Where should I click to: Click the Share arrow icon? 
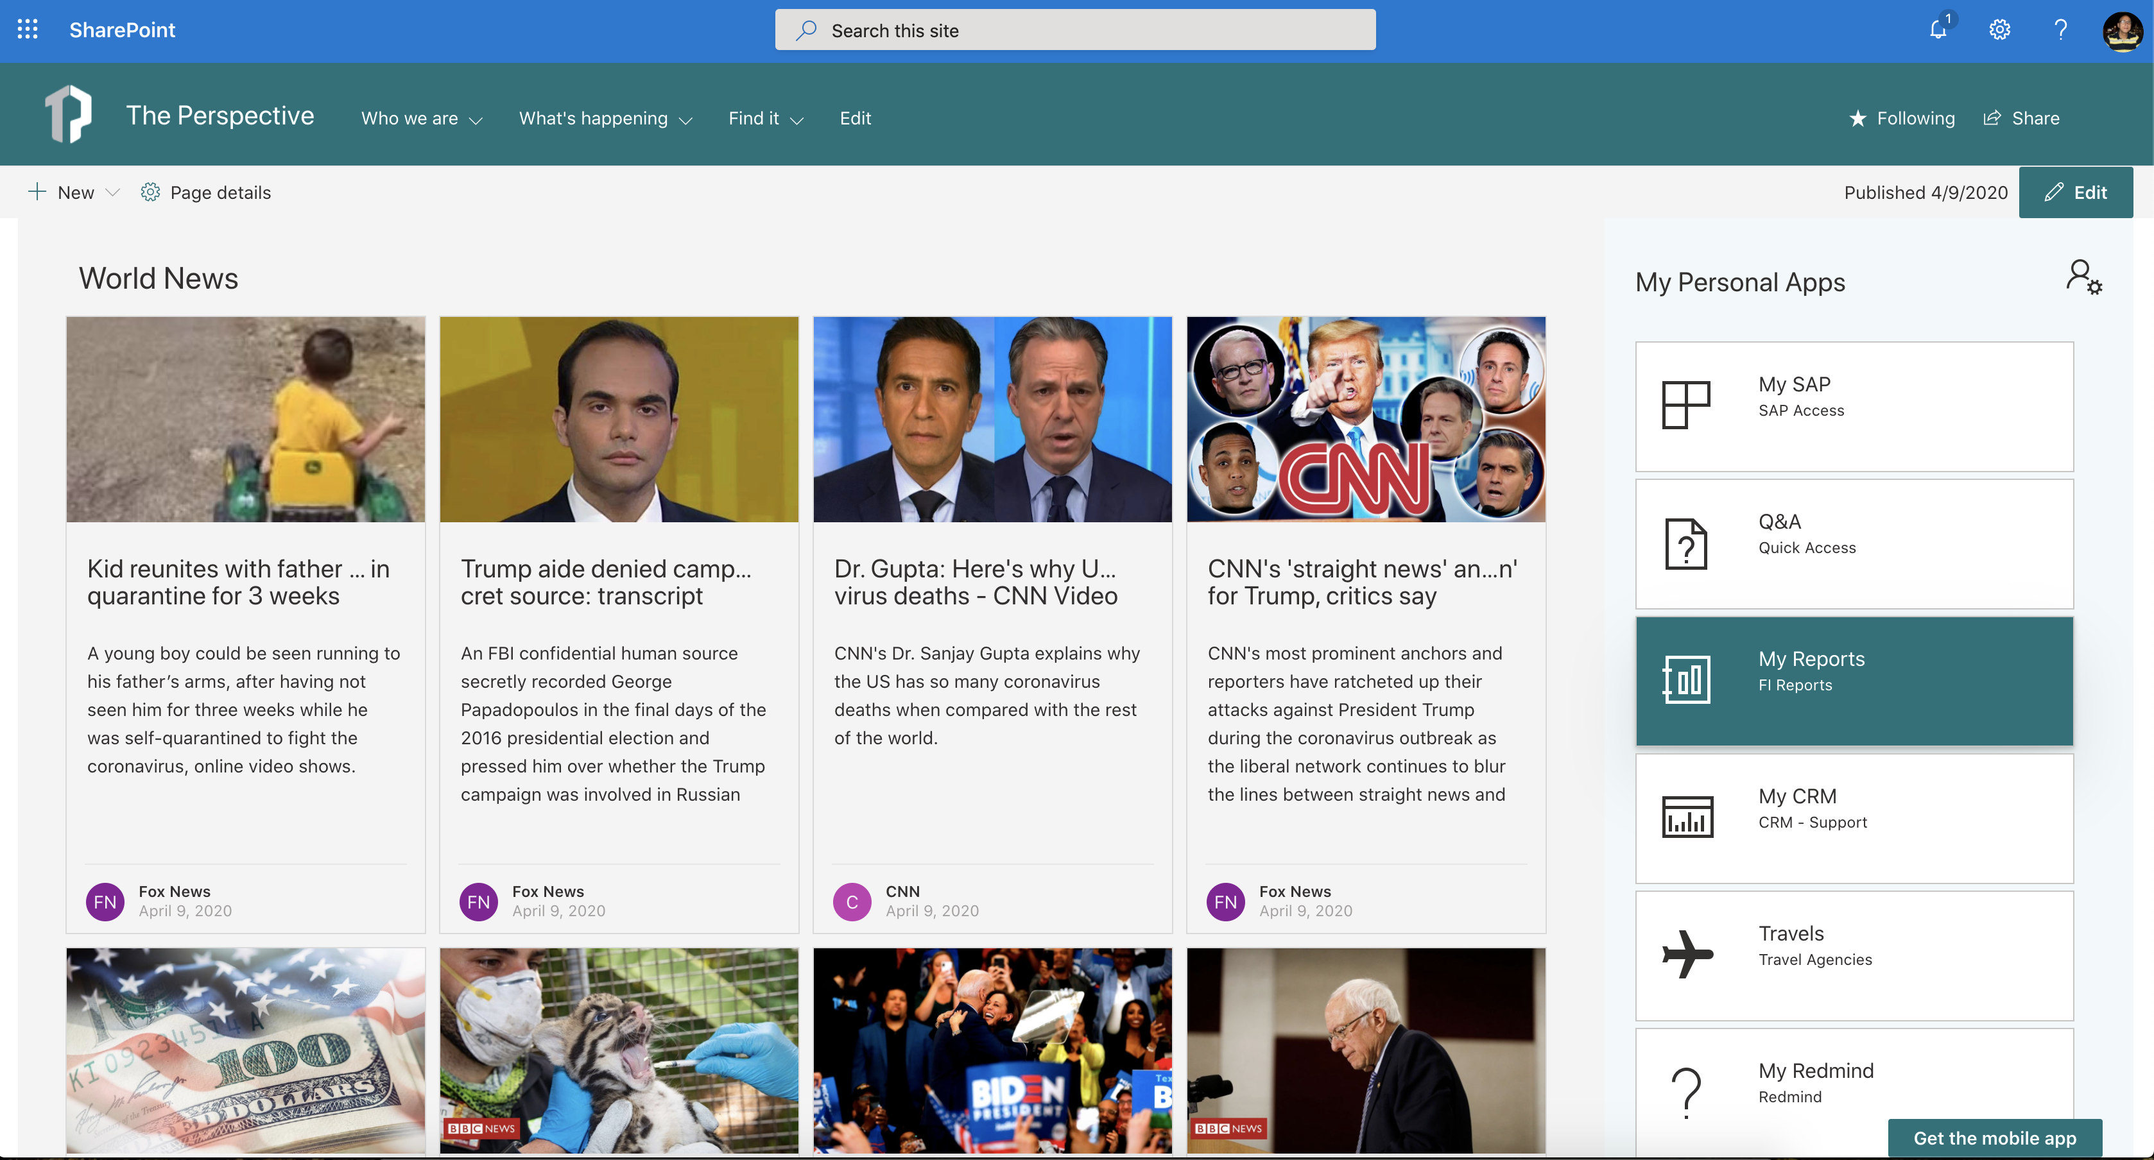tap(1992, 118)
